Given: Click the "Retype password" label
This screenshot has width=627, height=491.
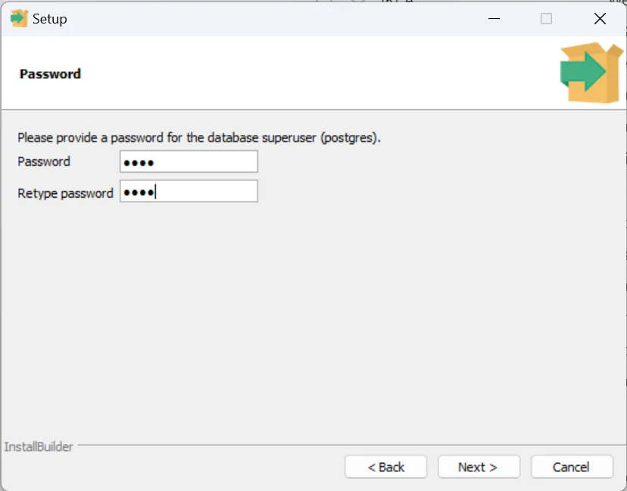Looking at the screenshot, I should pos(65,193).
